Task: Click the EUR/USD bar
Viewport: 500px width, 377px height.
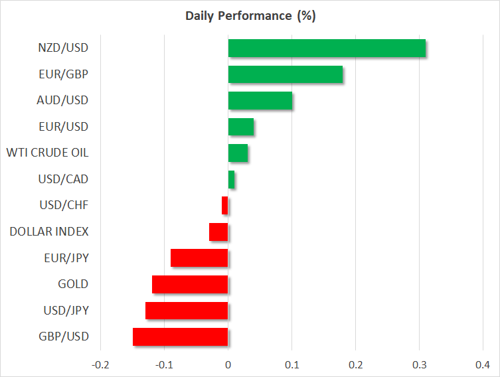Action: coord(240,126)
